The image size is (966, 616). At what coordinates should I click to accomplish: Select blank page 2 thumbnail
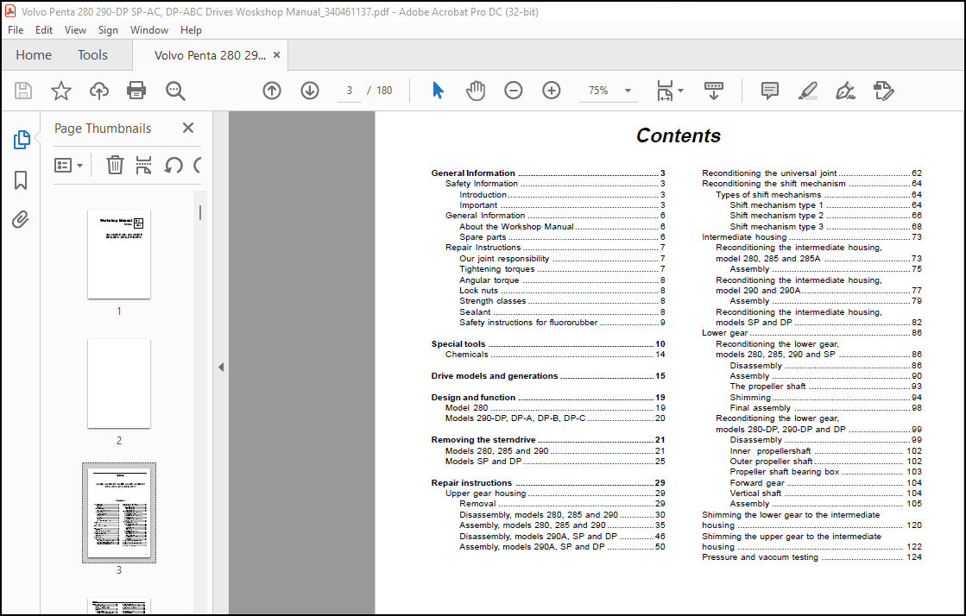pyautogui.click(x=119, y=383)
